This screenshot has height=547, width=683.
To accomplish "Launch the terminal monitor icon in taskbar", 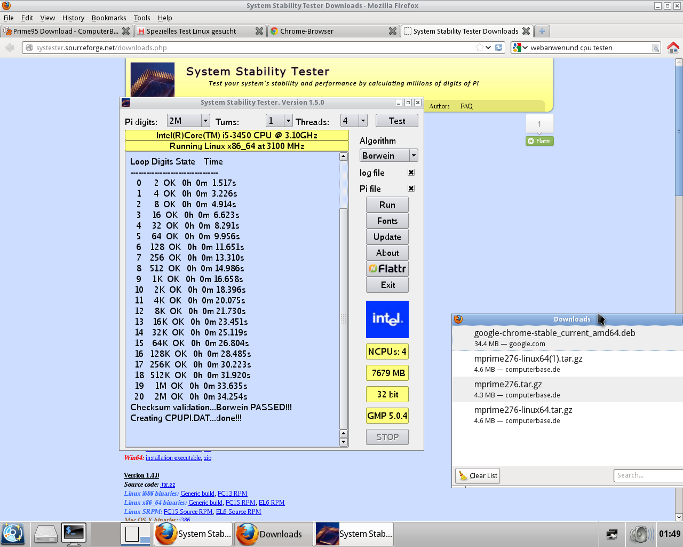I will point(74,534).
